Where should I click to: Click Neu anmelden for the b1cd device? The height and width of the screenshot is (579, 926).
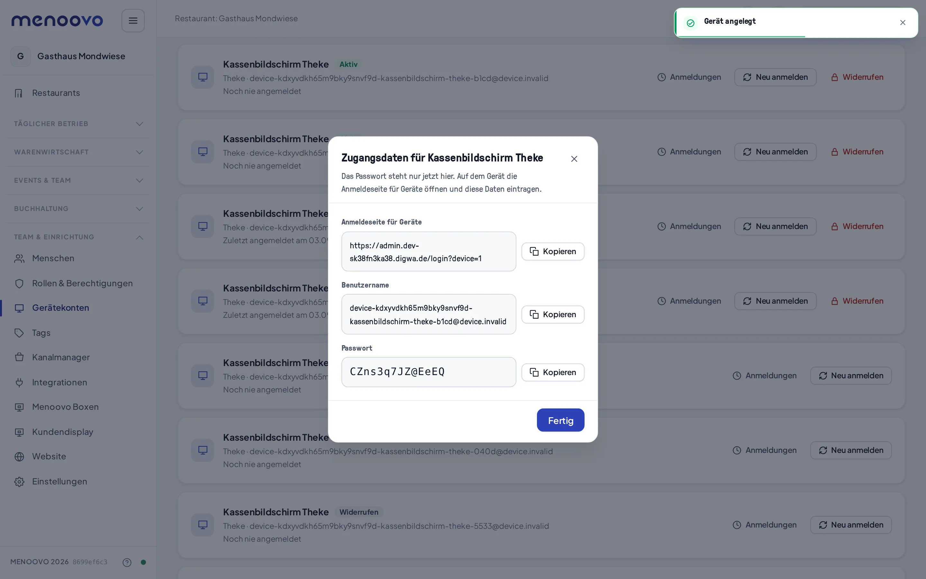[775, 77]
